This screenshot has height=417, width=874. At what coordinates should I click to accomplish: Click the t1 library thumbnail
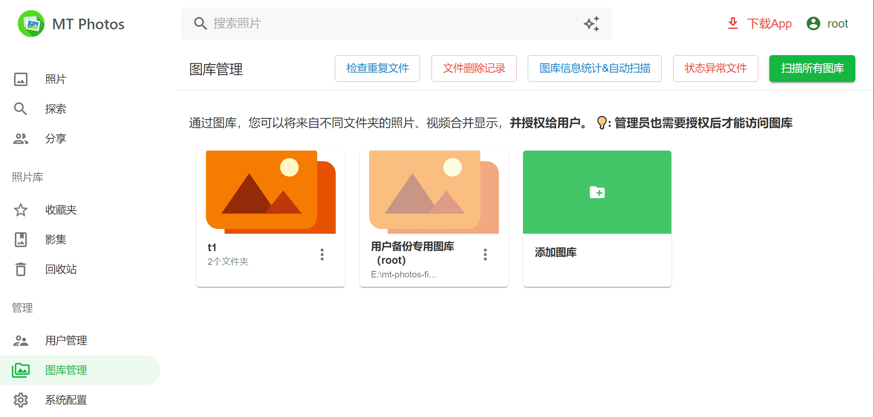pyautogui.click(x=270, y=192)
